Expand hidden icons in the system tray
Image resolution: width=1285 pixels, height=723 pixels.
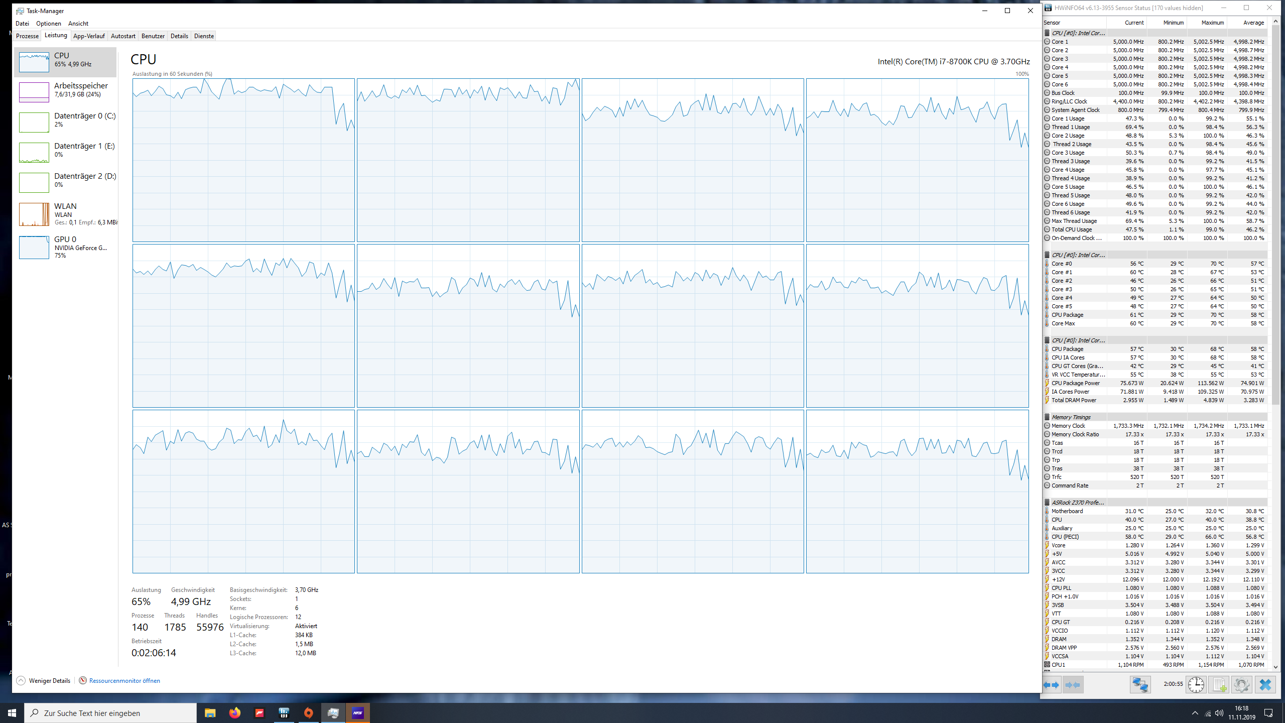pos(1195,713)
